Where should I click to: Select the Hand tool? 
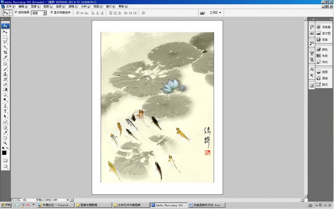coord(5,138)
